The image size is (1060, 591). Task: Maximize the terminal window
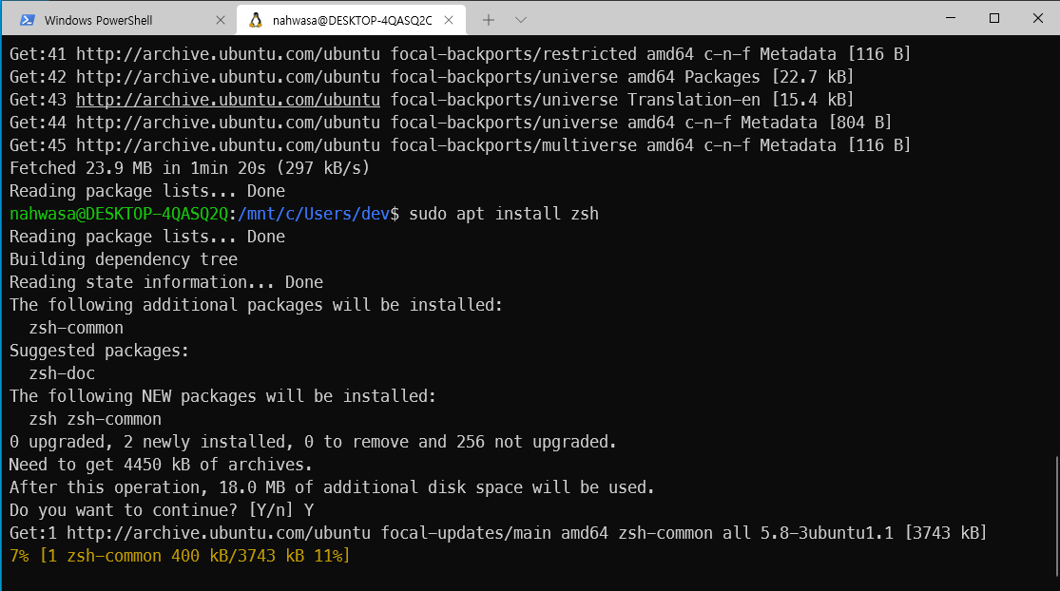993,18
